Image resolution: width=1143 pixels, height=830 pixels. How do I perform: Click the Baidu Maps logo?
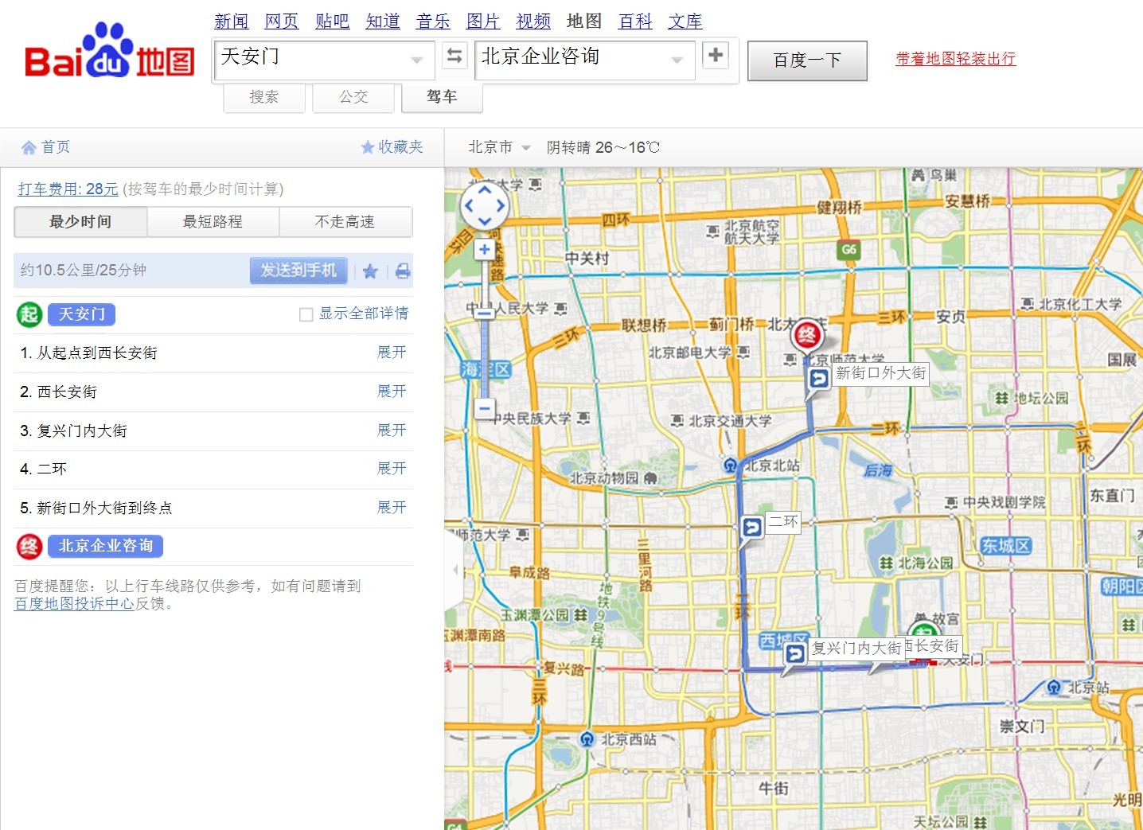(x=110, y=52)
